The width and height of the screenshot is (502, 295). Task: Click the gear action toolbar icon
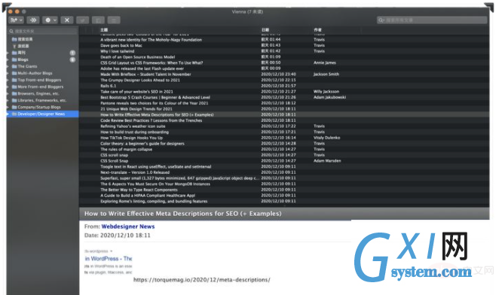click(48, 20)
